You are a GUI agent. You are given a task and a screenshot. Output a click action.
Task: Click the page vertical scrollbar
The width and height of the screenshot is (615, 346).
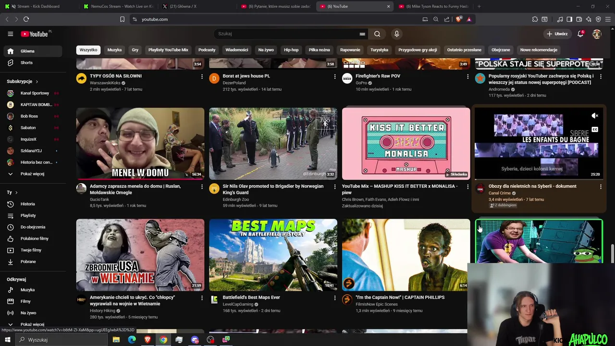(x=612, y=253)
